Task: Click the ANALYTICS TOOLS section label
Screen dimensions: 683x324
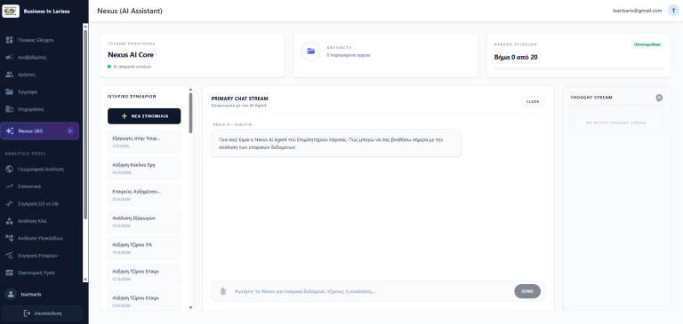Action: [x=25, y=154]
